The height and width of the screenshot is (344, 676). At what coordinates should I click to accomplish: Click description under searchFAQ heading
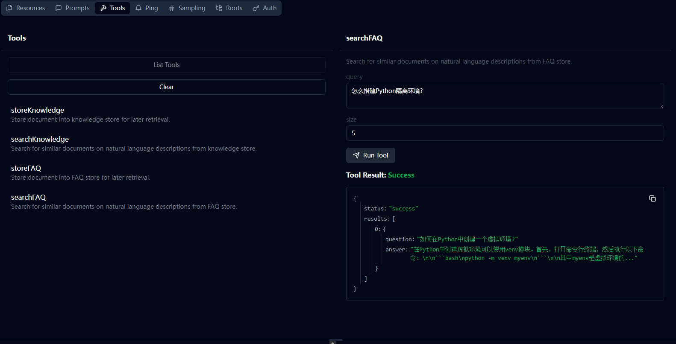(459, 61)
